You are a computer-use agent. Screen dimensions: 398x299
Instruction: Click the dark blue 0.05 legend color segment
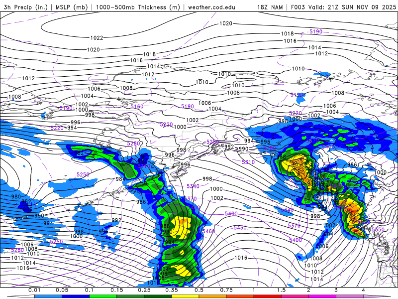click(x=76, y=297)
